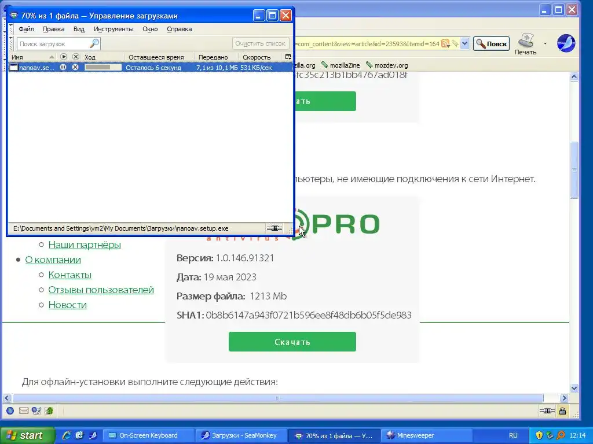This screenshot has width=593, height=444.
Task: Click the bookmark tag icon in the address bar
Action: (x=455, y=43)
